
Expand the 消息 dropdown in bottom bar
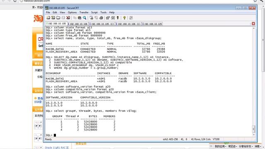click(258, 146)
